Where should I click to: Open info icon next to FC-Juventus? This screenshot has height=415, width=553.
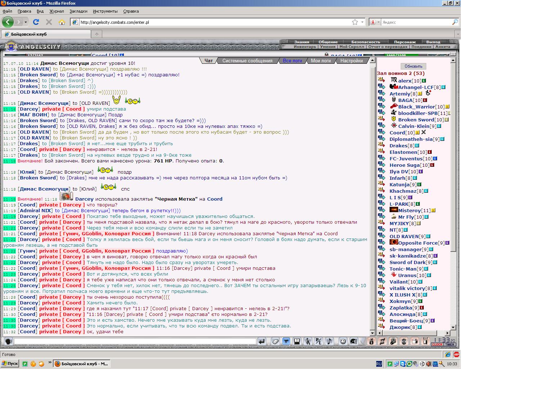coord(435,159)
